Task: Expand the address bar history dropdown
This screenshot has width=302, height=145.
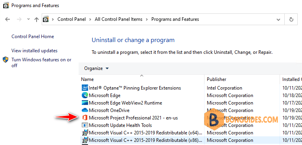Action: (278, 19)
